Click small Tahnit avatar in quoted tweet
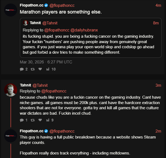Screen dimensions: 166x158 26,23
